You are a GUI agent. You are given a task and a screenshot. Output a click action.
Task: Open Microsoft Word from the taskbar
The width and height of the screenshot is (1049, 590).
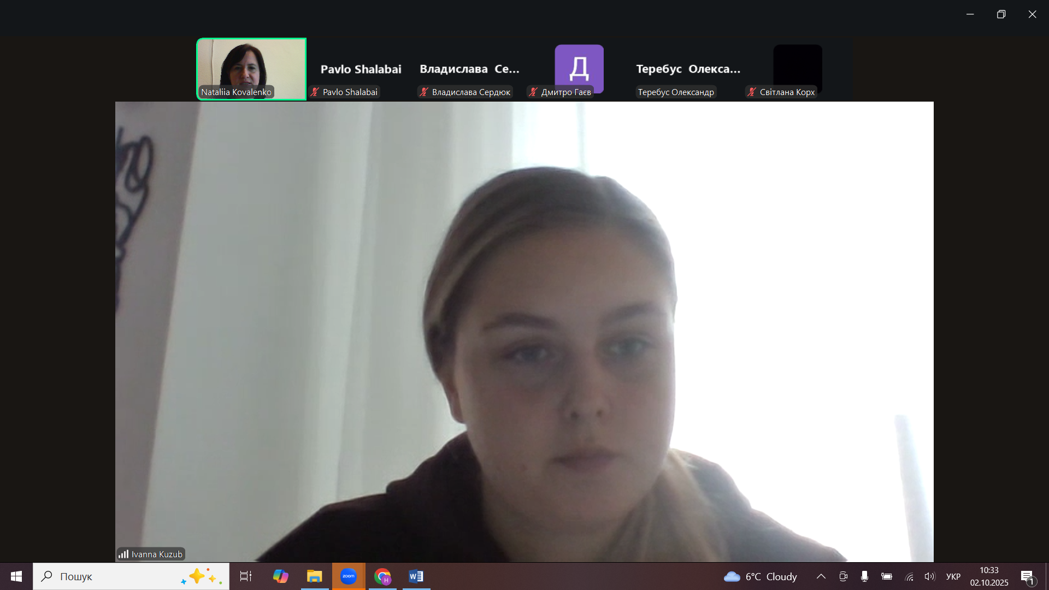click(416, 576)
